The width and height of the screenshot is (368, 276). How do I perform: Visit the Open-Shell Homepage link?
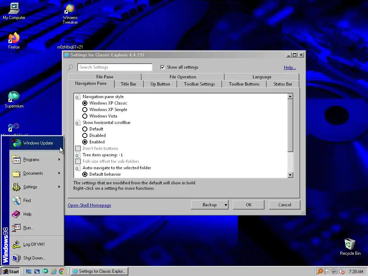click(89, 205)
